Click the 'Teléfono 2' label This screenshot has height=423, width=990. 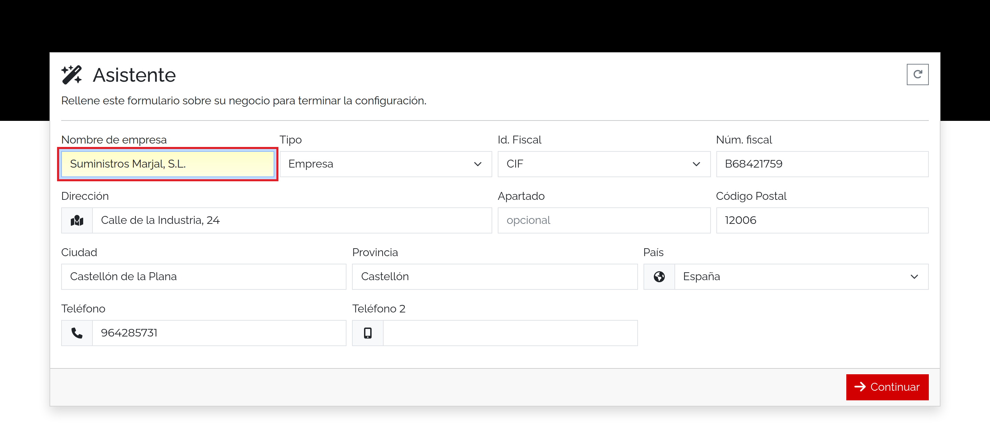tap(378, 309)
